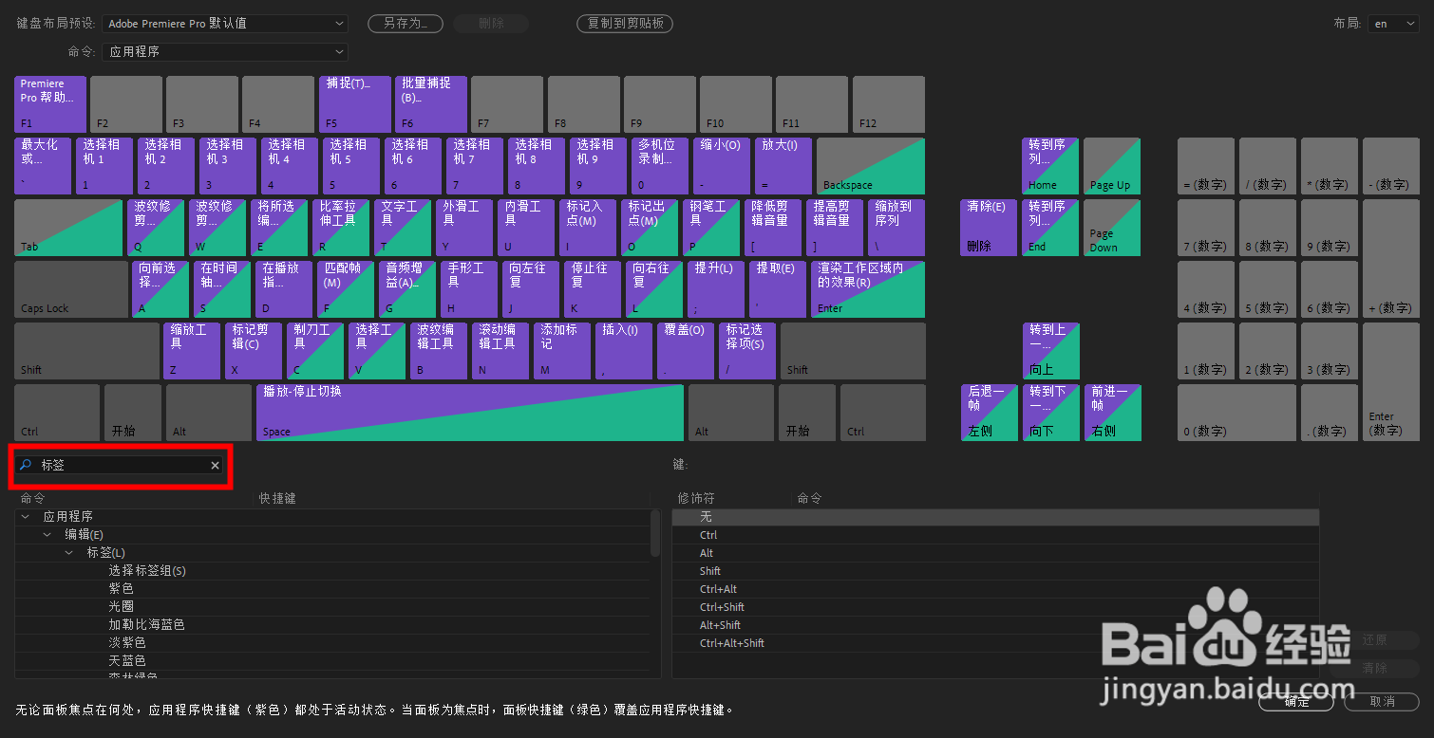Viewport: 1434px width, 738px height.
Task: Select the 光圈 label command
Action: coord(332,607)
